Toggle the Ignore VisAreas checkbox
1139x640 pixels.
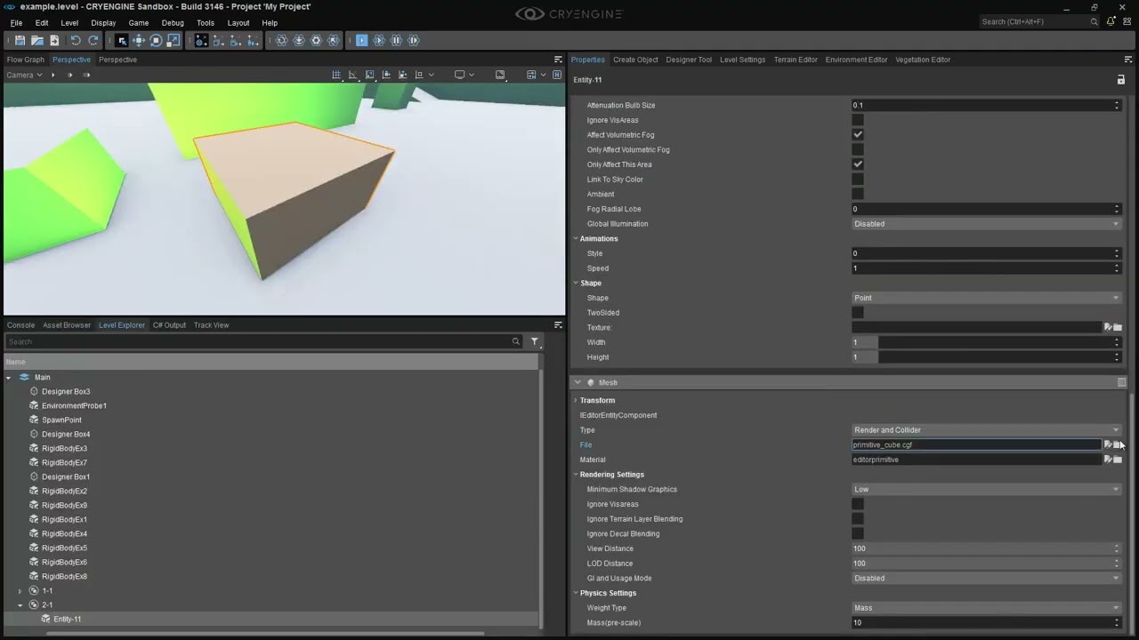pyautogui.click(x=858, y=120)
